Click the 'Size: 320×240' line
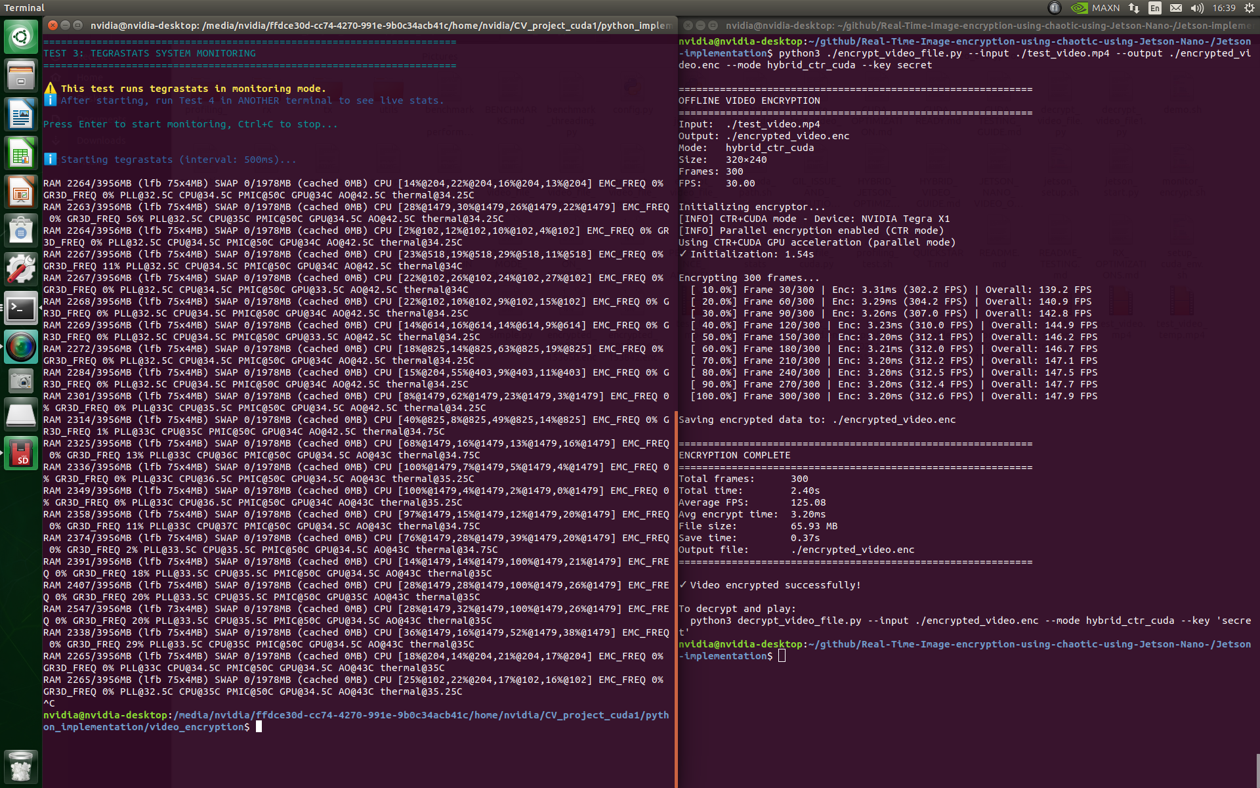Screen dimensions: 1260x788 723,160
